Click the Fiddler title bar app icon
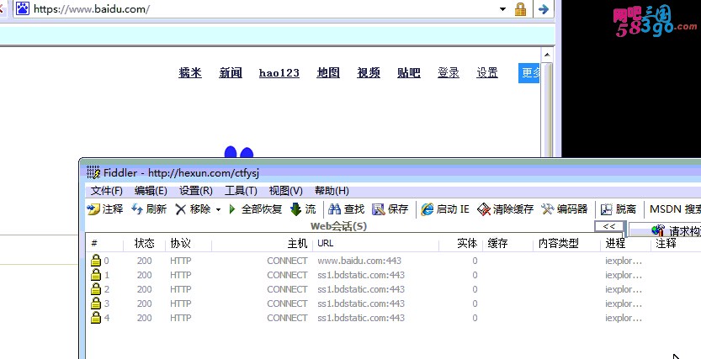 (x=93, y=172)
